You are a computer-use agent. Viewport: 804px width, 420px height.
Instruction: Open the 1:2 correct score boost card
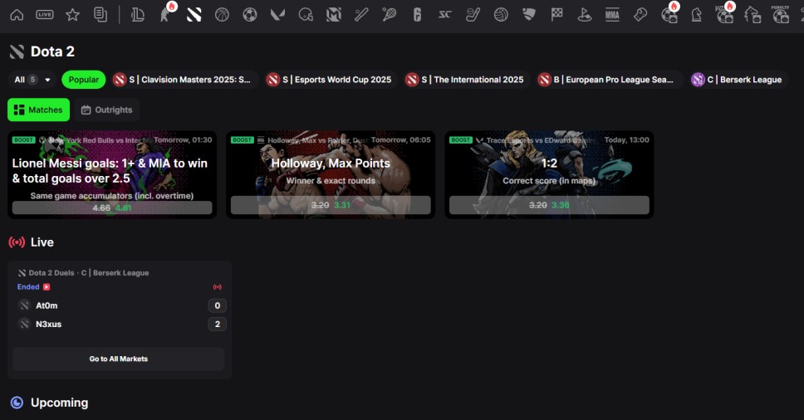[x=549, y=174]
